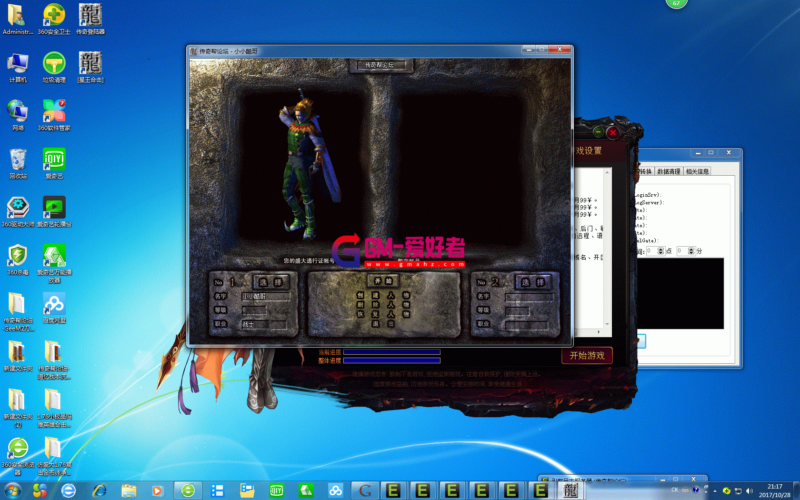Open 1.76小极品玛雅英雄合击 folder
Image resolution: width=800 pixels, height=500 pixels.
coord(54,408)
